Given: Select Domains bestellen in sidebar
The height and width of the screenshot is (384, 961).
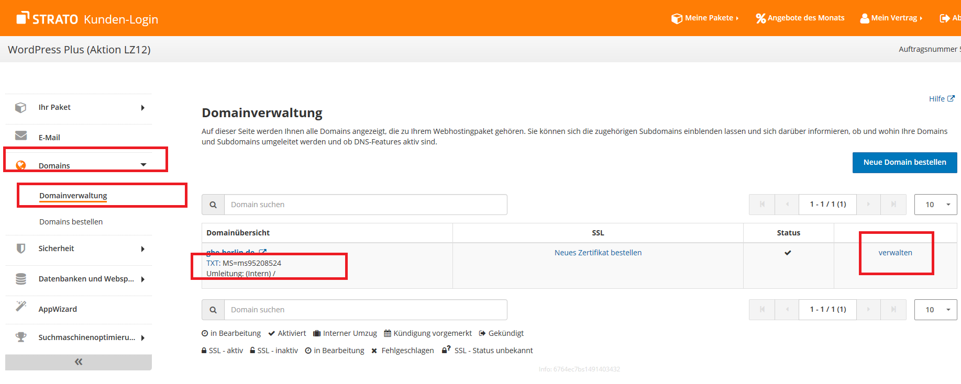Looking at the screenshot, I should click(71, 222).
